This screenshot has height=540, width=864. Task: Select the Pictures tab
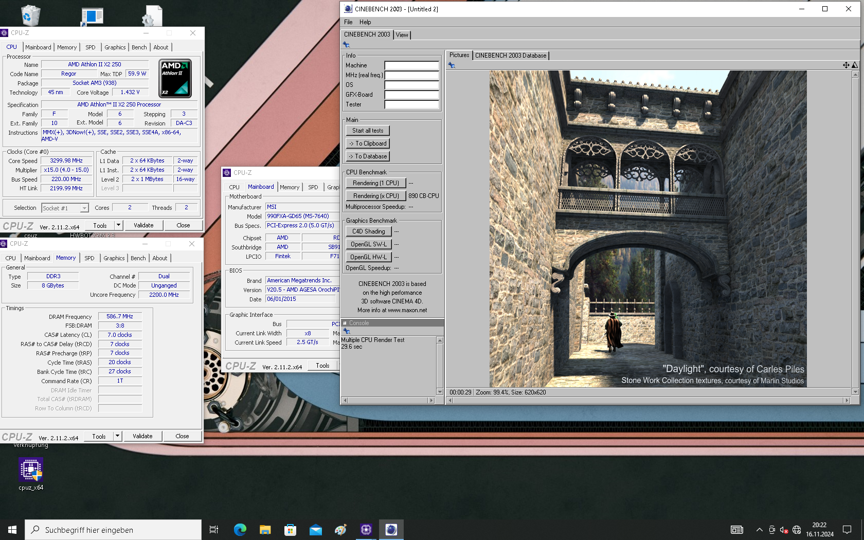coord(459,55)
